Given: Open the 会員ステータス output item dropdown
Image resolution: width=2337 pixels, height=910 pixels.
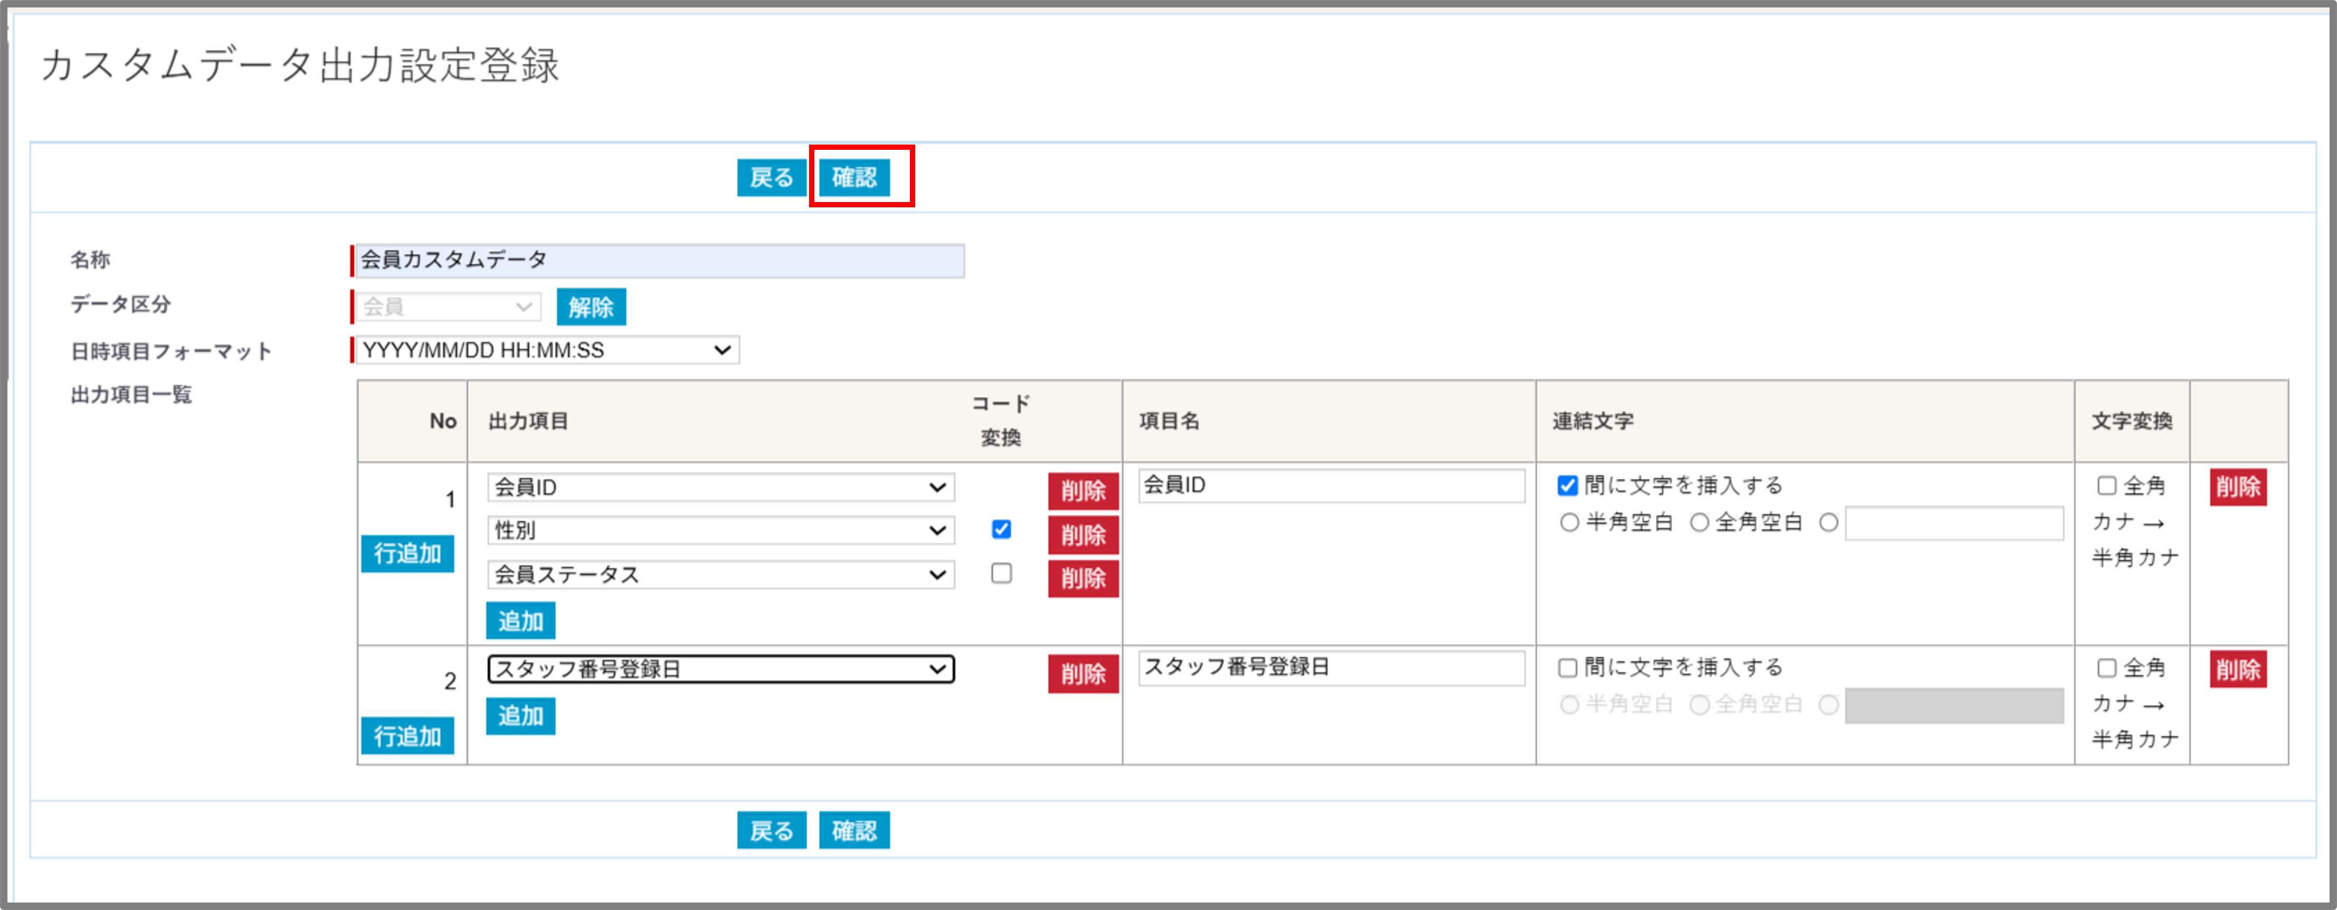Looking at the screenshot, I should click(720, 574).
